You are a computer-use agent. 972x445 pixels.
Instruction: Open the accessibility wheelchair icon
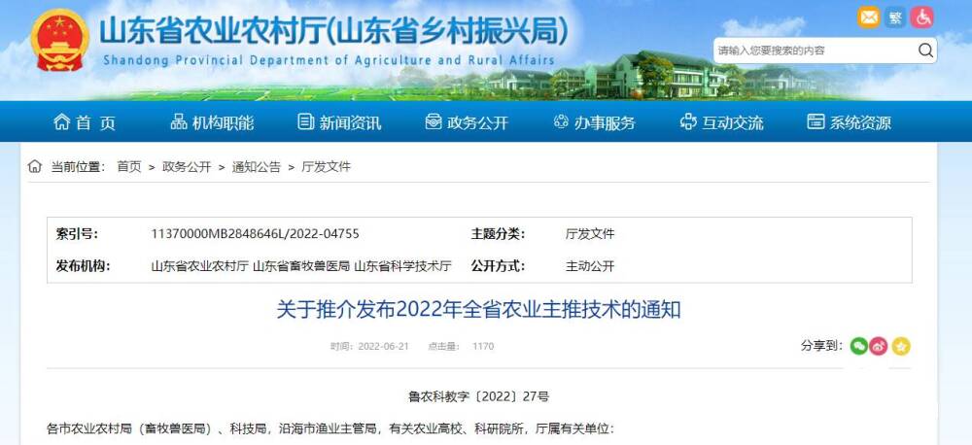[923, 17]
